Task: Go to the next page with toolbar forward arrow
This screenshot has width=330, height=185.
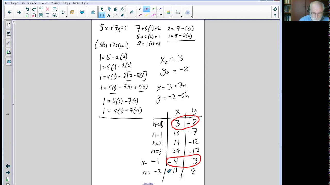Action: pyautogui.click(x=19, y=12)
